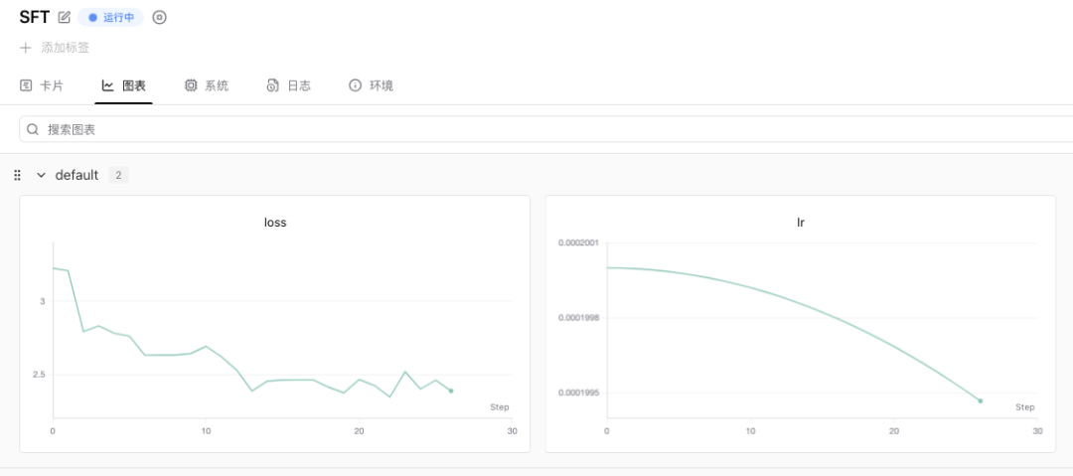The height and width of the screenshot is (476, 1073).
Task: Click the 0.0002001 y-axis label on lr chart
Action: [x=578, y=242]
